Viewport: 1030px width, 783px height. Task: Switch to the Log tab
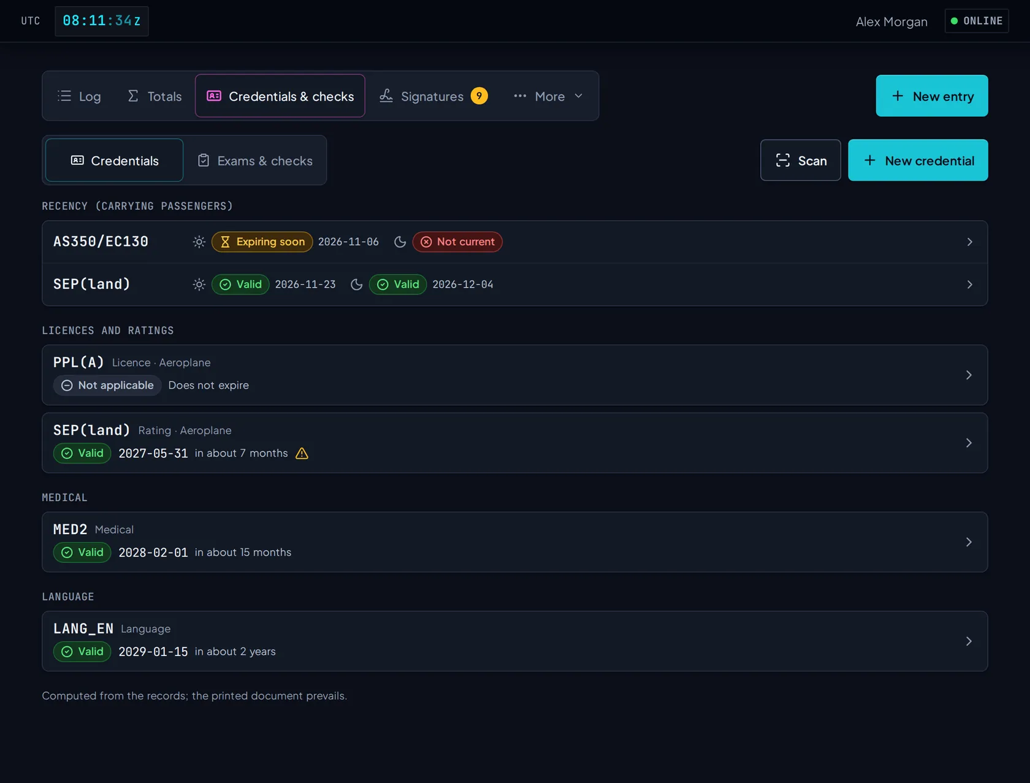[x=79, y=96]
